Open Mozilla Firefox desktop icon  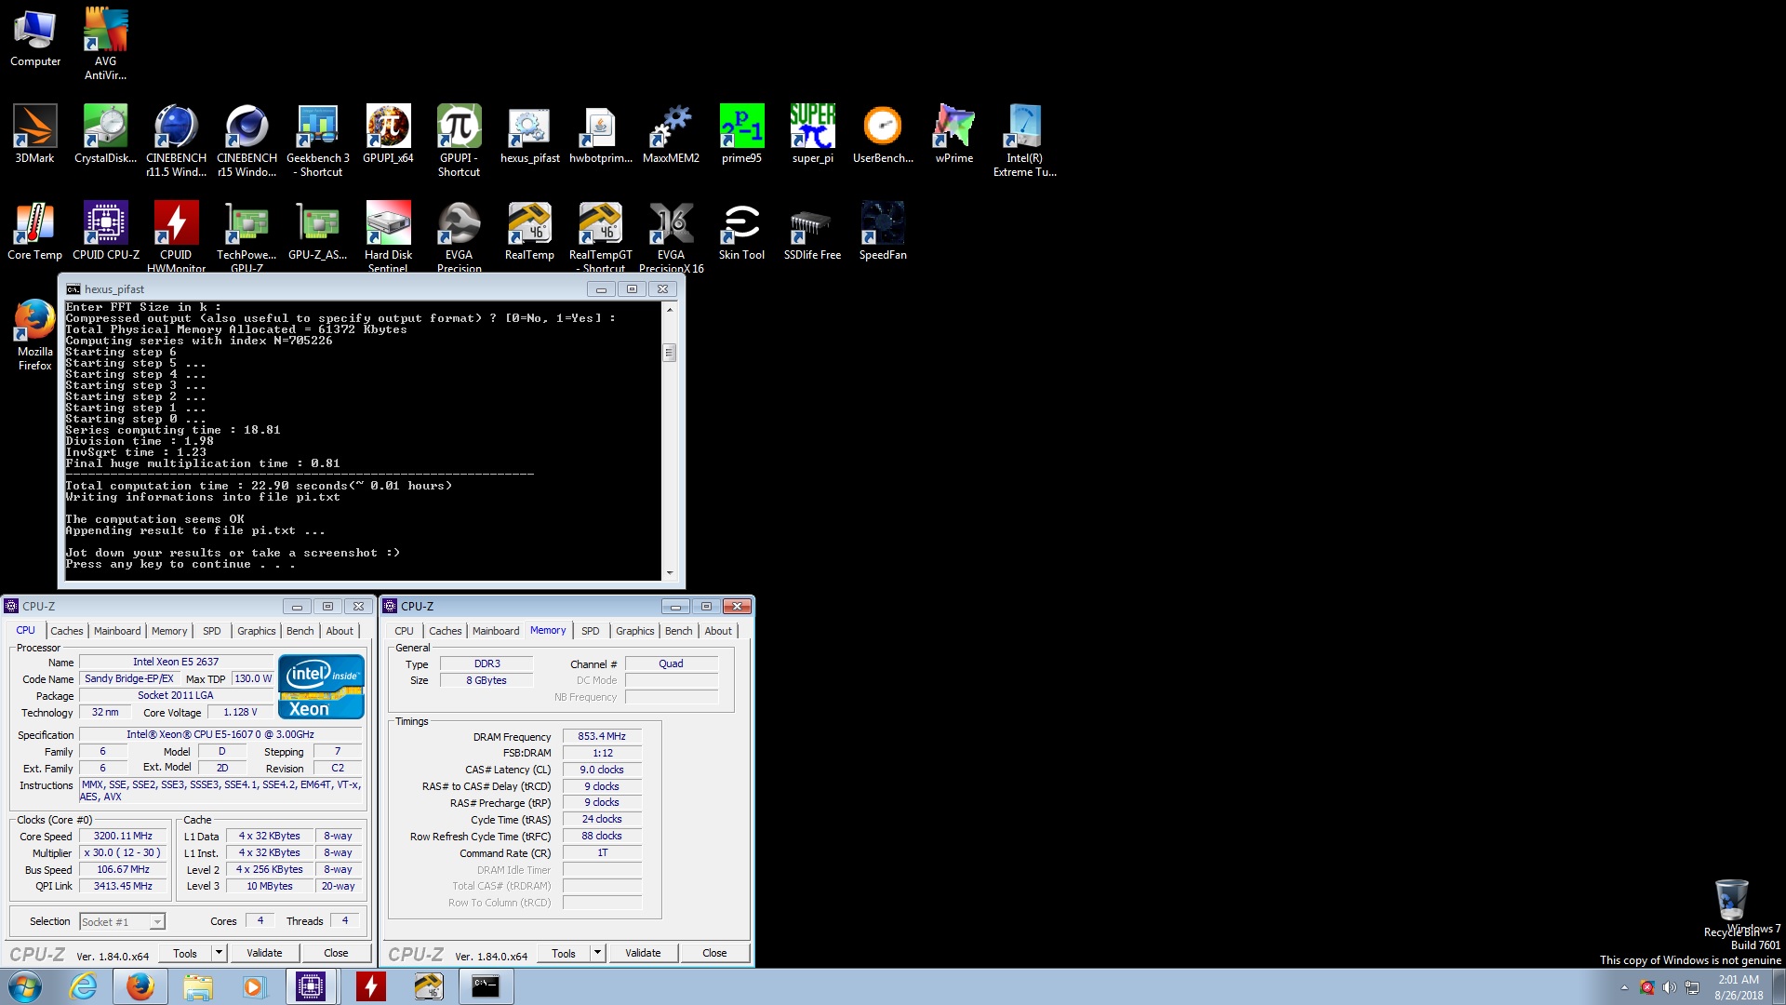click(x=35, y=335)
